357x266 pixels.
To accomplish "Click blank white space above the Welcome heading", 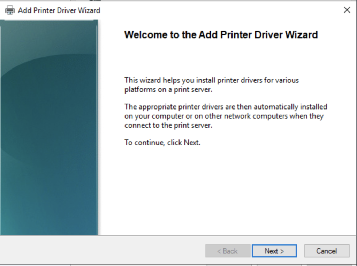I will tap(223, 24).
